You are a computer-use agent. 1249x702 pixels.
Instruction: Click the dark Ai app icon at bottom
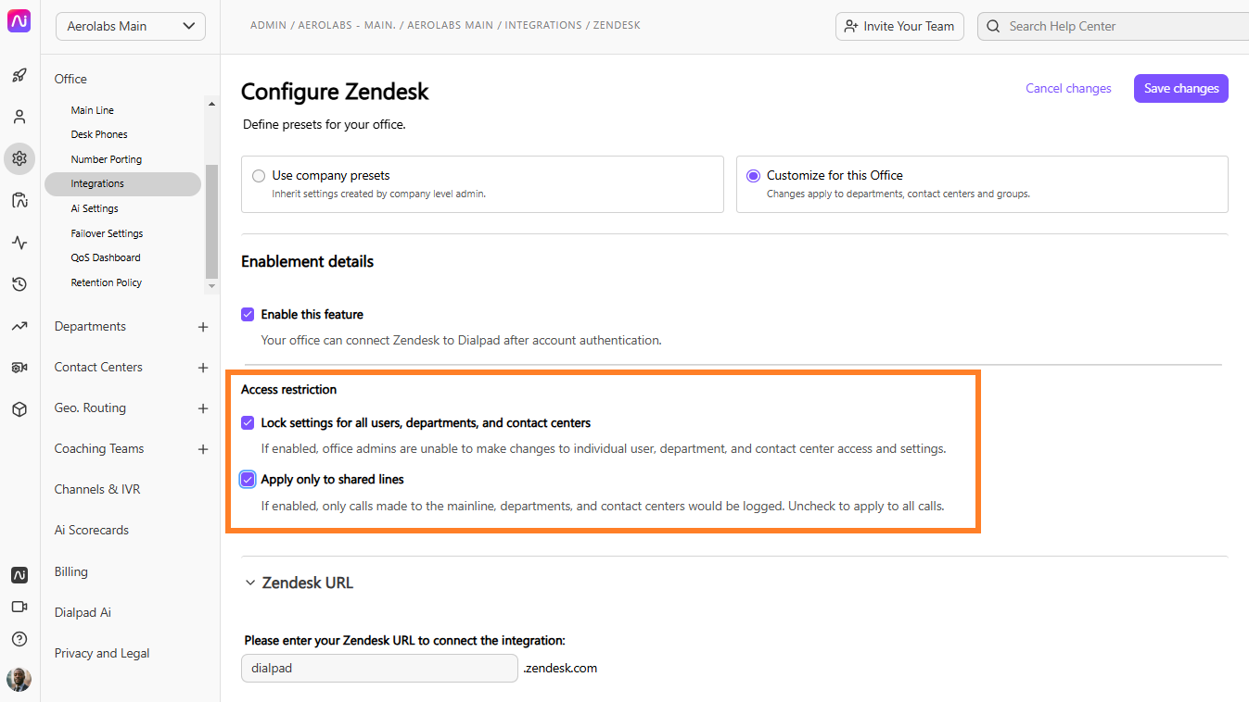[19, 575]
